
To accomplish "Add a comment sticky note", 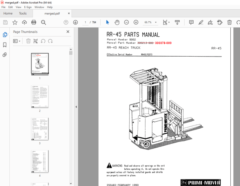I will click(x=191, y=22).
